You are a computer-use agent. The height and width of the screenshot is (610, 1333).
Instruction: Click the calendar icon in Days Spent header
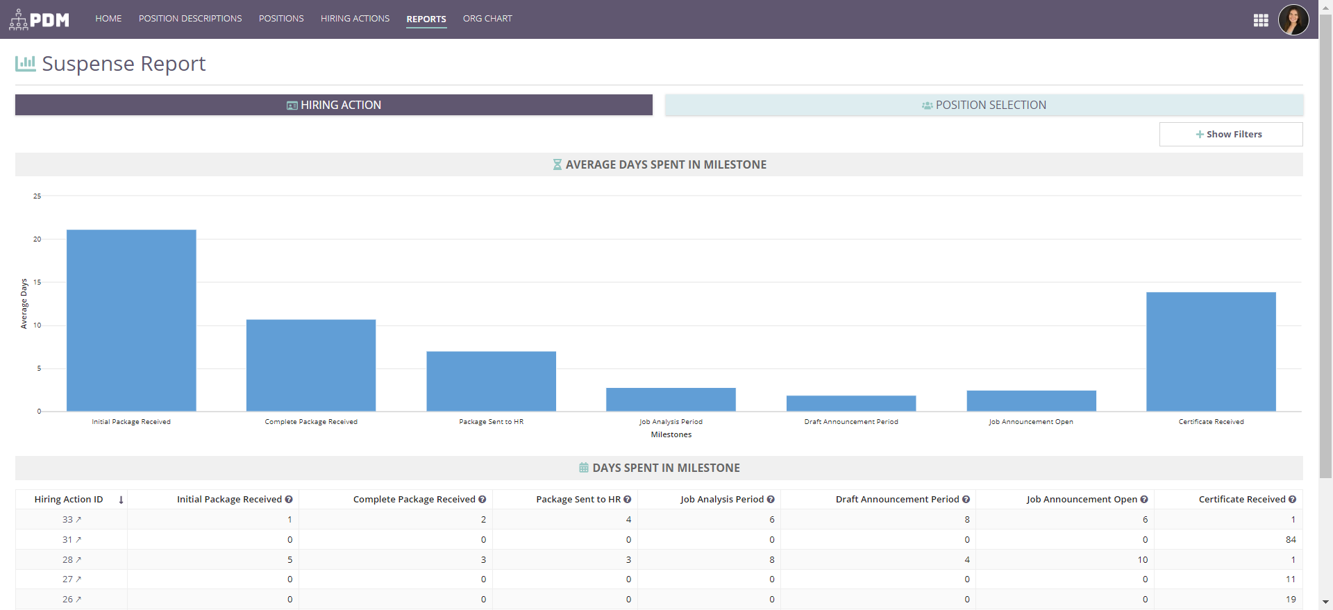pyautogui.click(x=584, y=468)
